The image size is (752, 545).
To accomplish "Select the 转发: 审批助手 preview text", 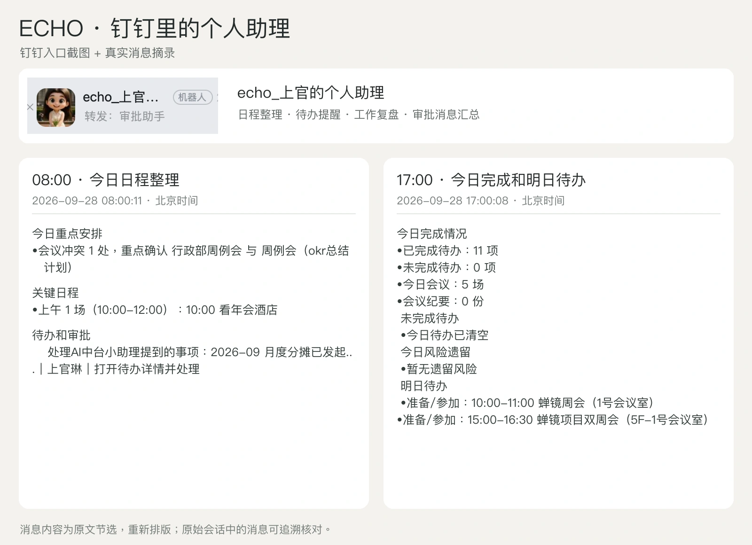I will tap(125, 116).
